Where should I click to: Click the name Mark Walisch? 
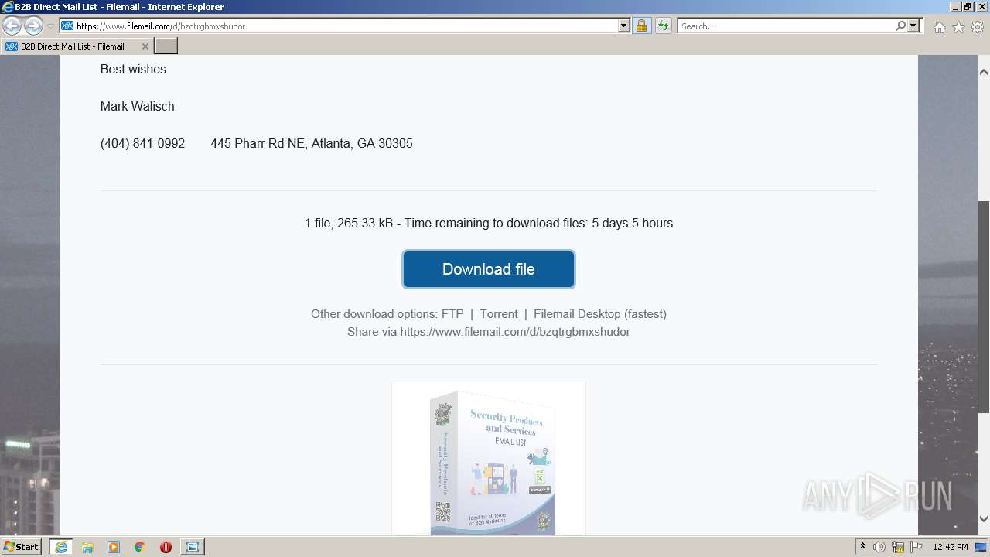coord(137,106)
